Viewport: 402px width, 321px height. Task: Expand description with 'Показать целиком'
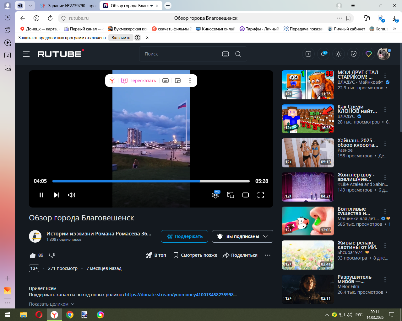(x=52, y=304)
